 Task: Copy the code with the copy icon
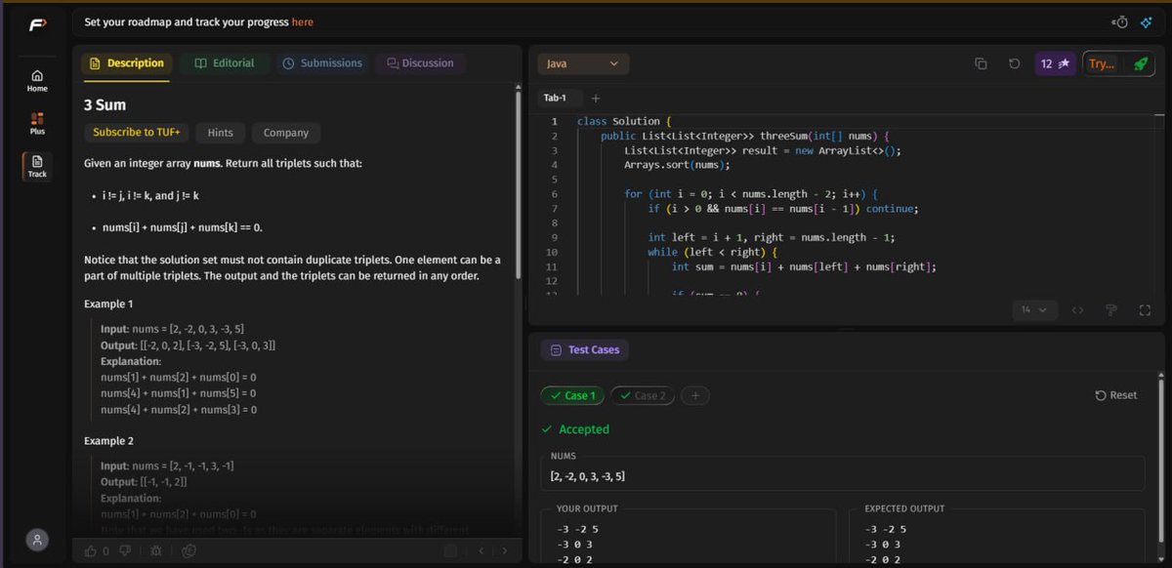tap(981, 63)
